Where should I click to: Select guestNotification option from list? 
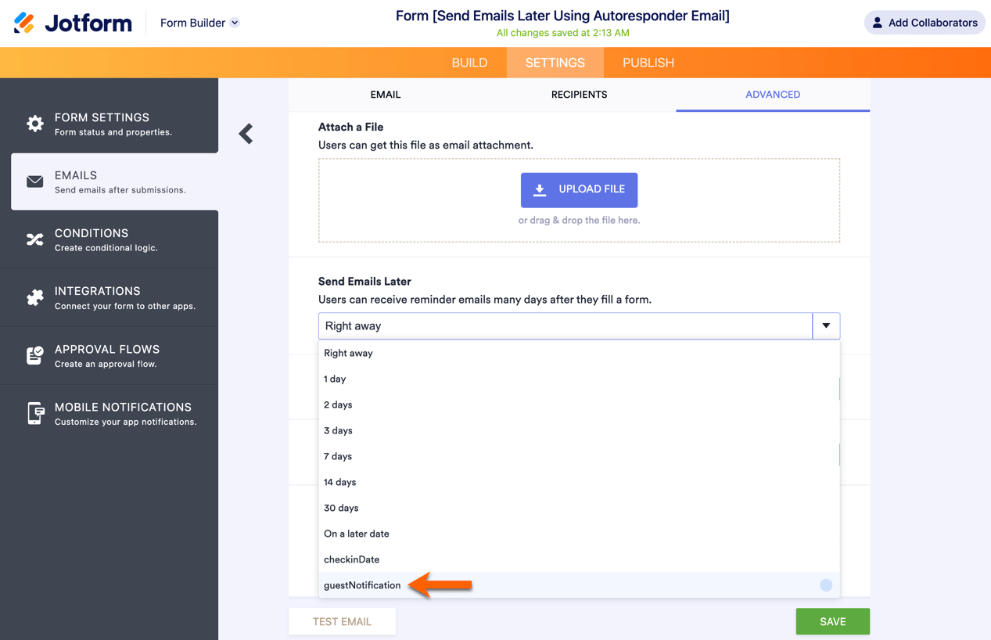tap(362, 585)
